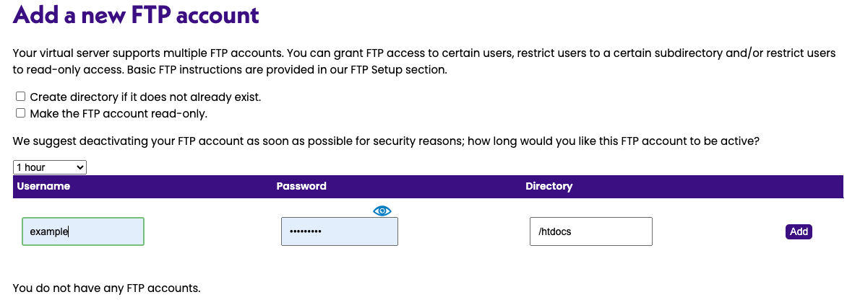Click into the masked Password field
The height and width of the screenshot is (305, 847).
pyautogui.click(x=339, y=231)
